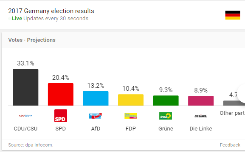
Task: Select the magenta Die Linke vote bar
Action: point(201,101)
